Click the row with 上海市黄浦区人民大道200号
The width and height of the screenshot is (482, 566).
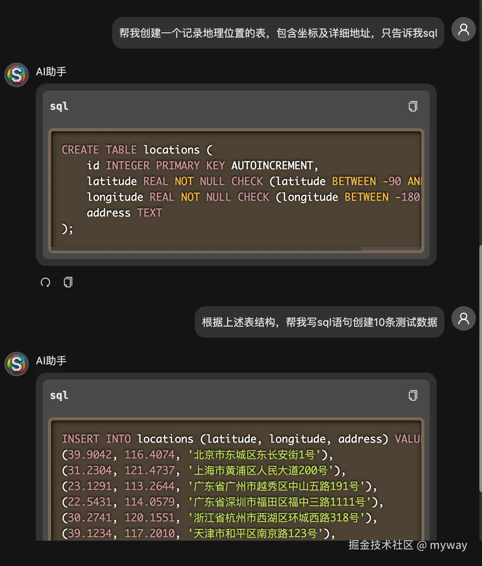204,470
